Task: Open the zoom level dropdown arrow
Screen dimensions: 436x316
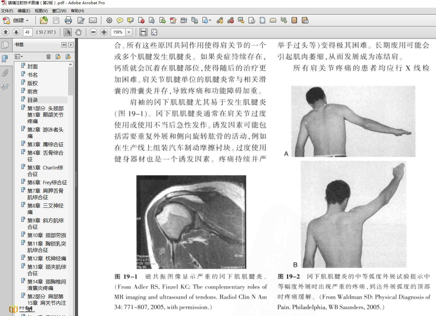Action: point(129,32)
